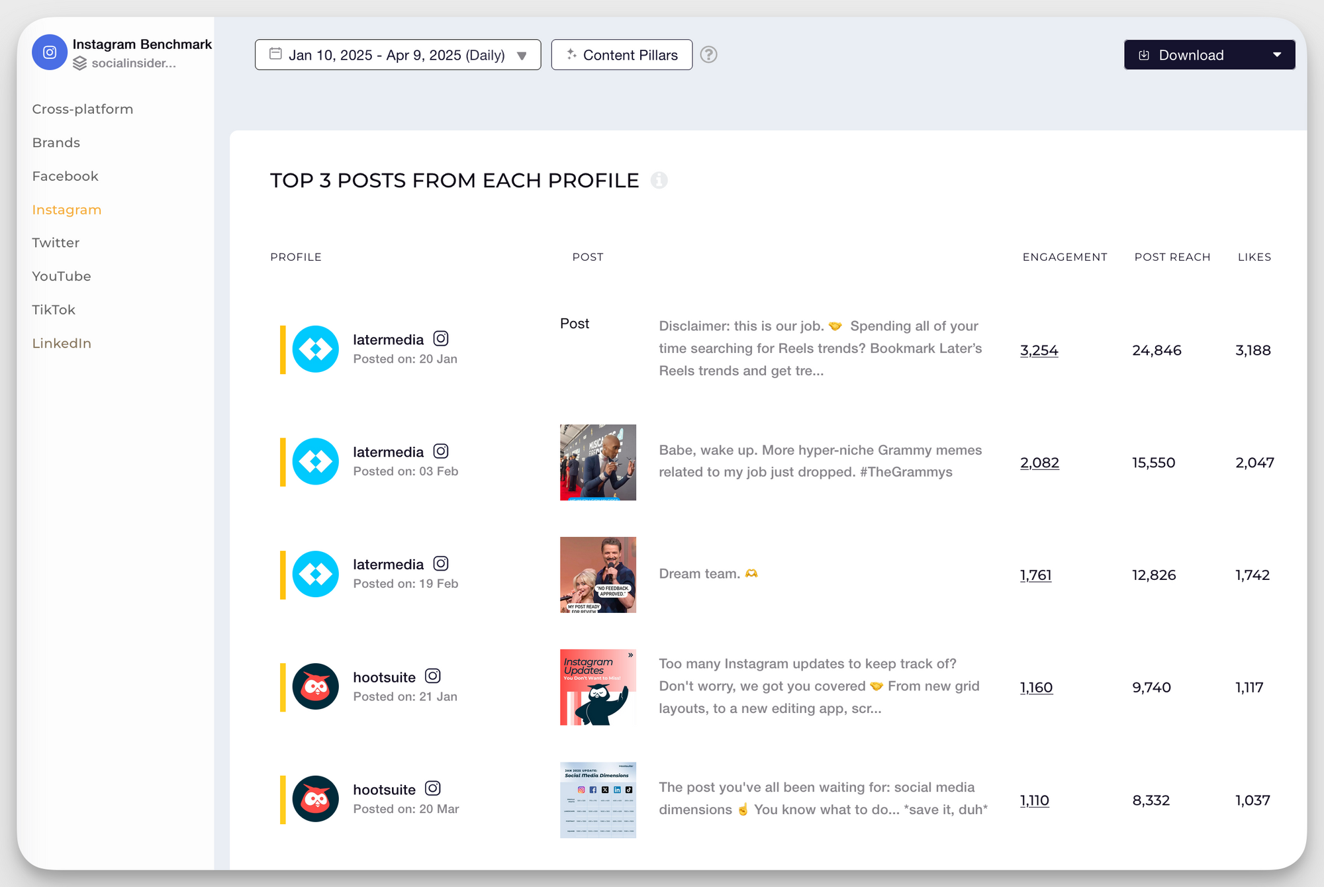Click the calendar icon in date picker

tap(275, 54)
